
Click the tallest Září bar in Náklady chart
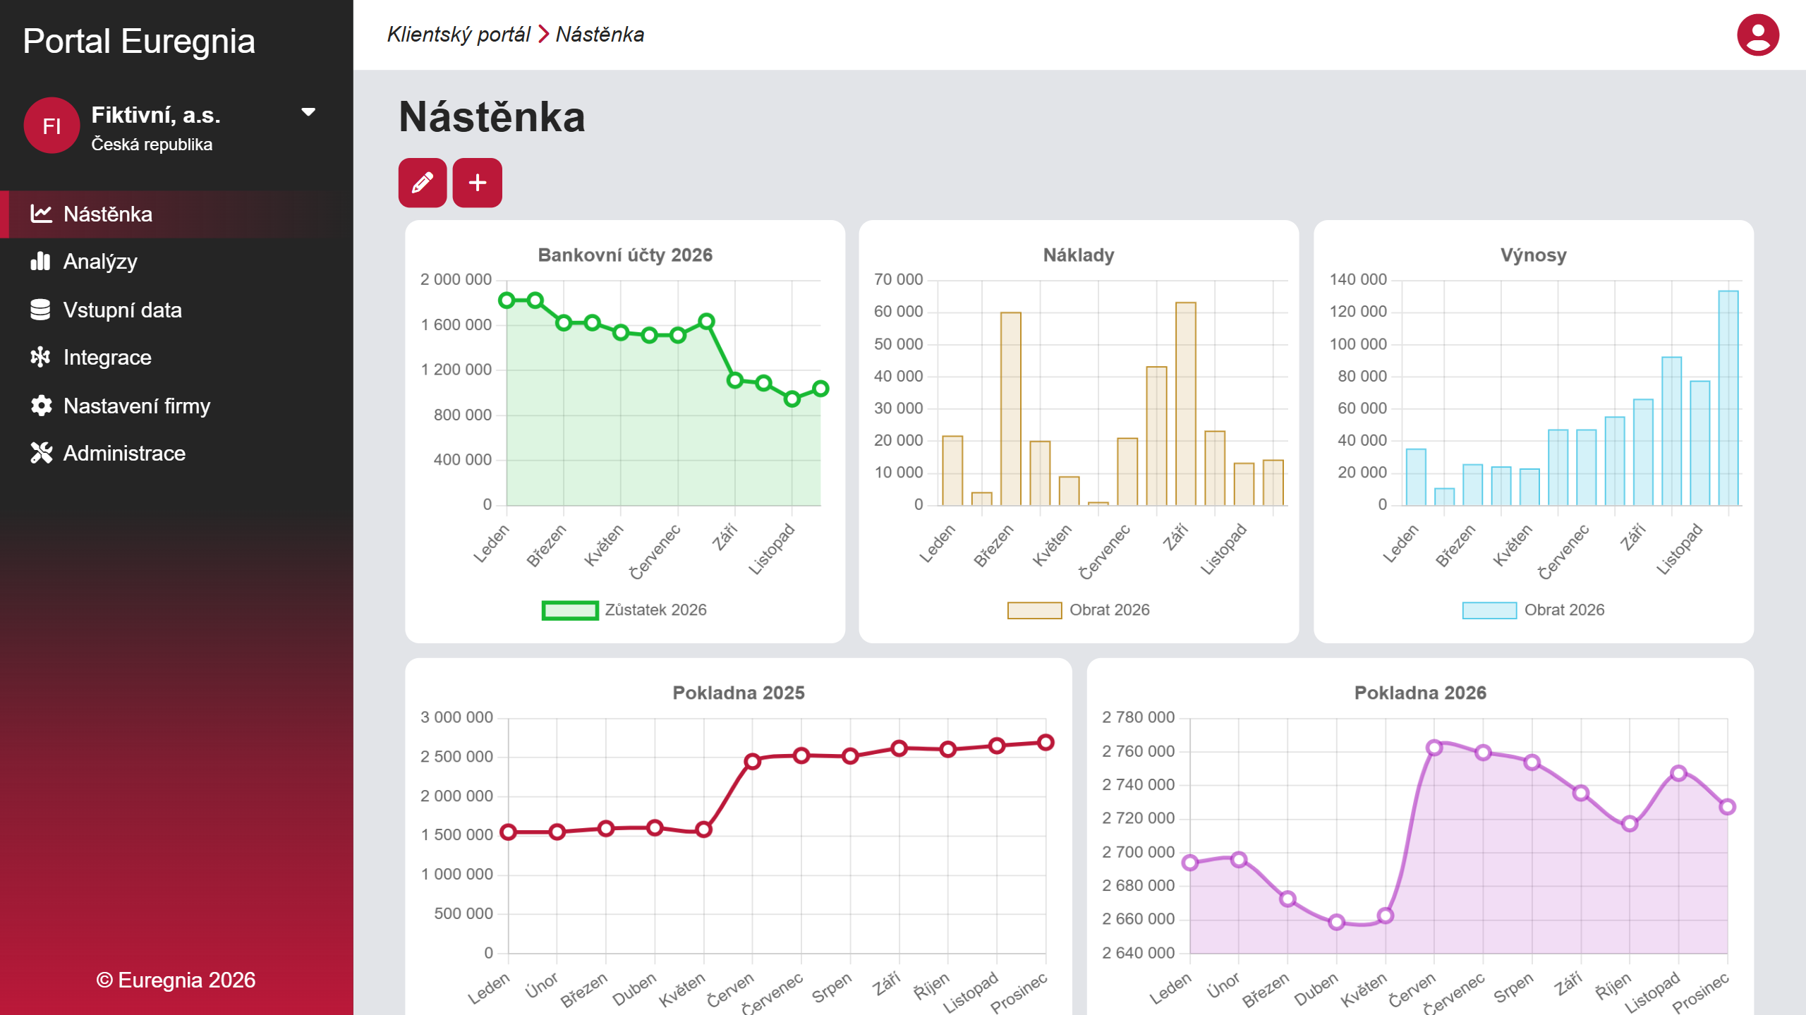(x=1186, y=403)
